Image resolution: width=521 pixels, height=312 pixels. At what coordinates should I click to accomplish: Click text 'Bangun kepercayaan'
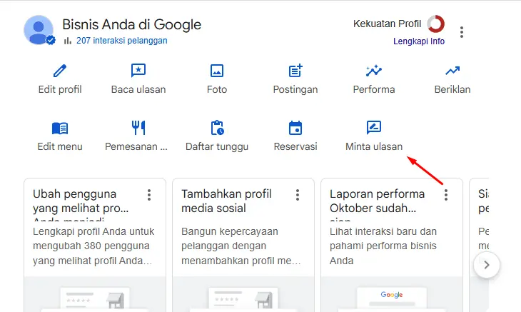click(230, 231)
